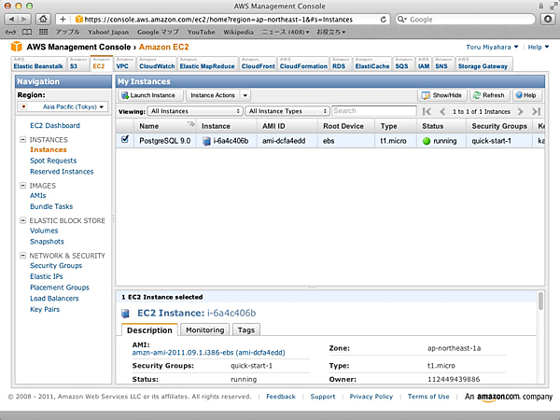Refresh the instances list
The width and height of the screenshot is (560, 420).
pos(488,95)
